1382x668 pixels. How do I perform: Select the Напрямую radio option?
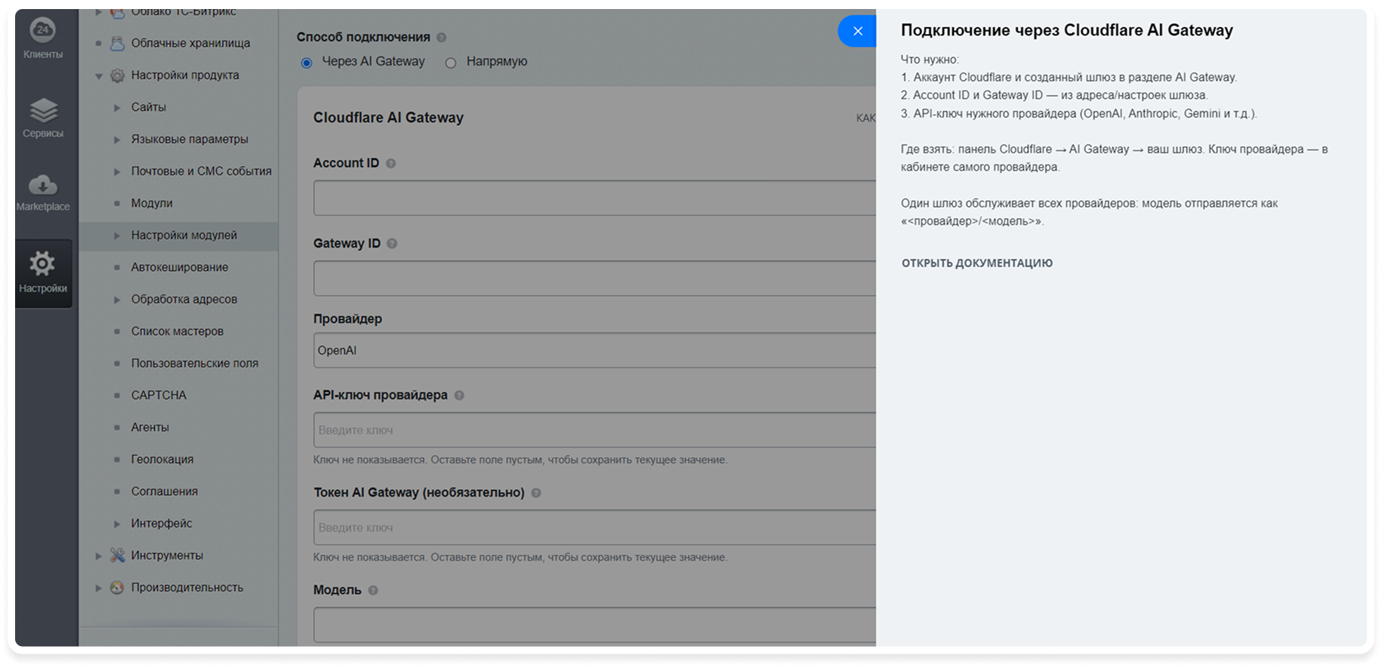(x=451, y=63)
